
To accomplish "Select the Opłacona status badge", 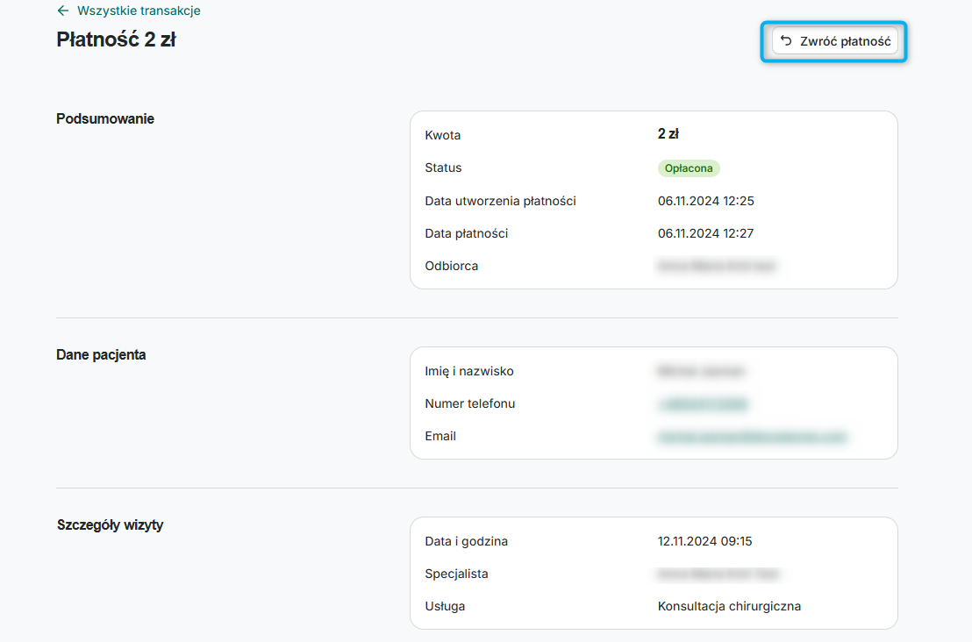I will click(x=689, y=168).
